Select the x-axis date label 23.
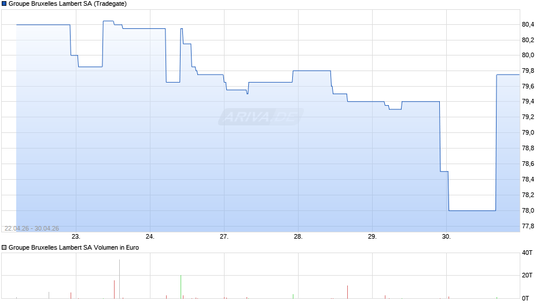 (76, 237)
